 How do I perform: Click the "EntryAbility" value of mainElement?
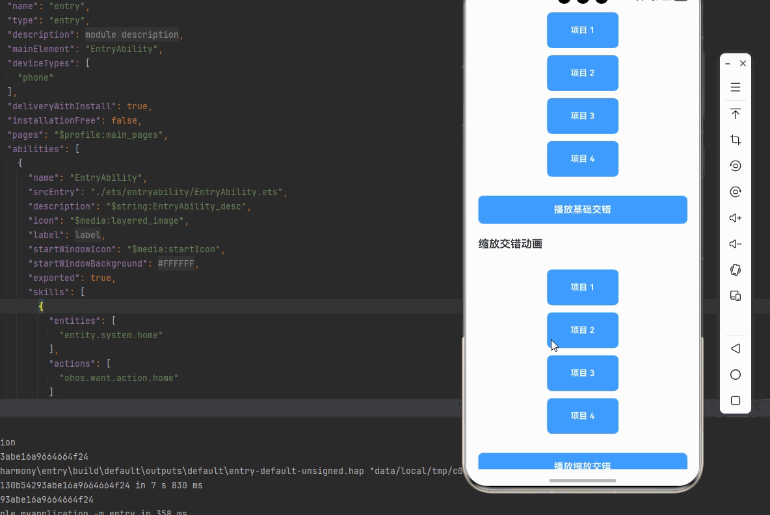[x=122, y=49]
